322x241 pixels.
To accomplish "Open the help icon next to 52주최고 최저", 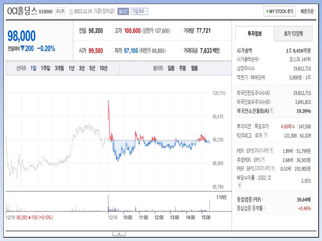I will (x=266, y=135).
